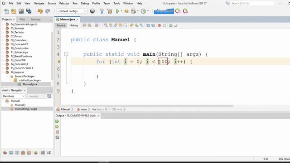The image size is (290, 163).
Task: Click the Search field in title bar
Action: point(252,3)
